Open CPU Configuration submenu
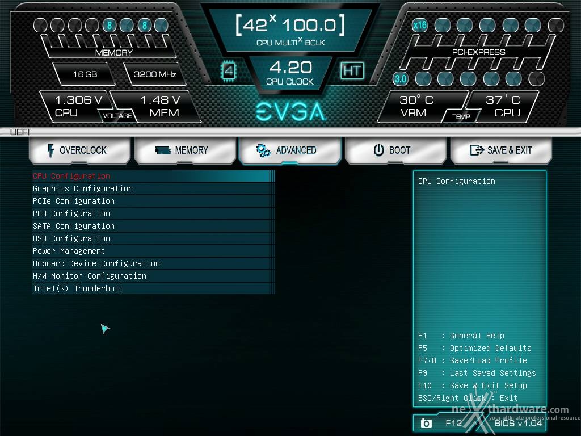Image resolution: width=581 pixels, height=436 pixels. pyautogui.click(x=153, y=176)
